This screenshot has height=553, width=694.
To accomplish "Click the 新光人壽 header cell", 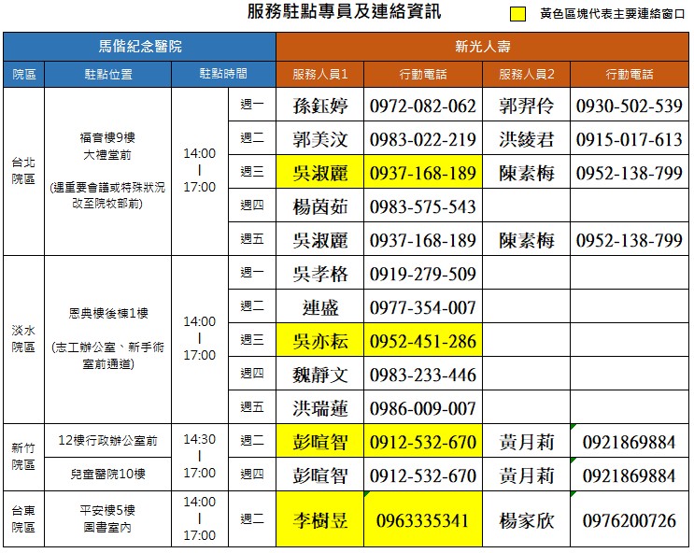I will tap(482, 47).
